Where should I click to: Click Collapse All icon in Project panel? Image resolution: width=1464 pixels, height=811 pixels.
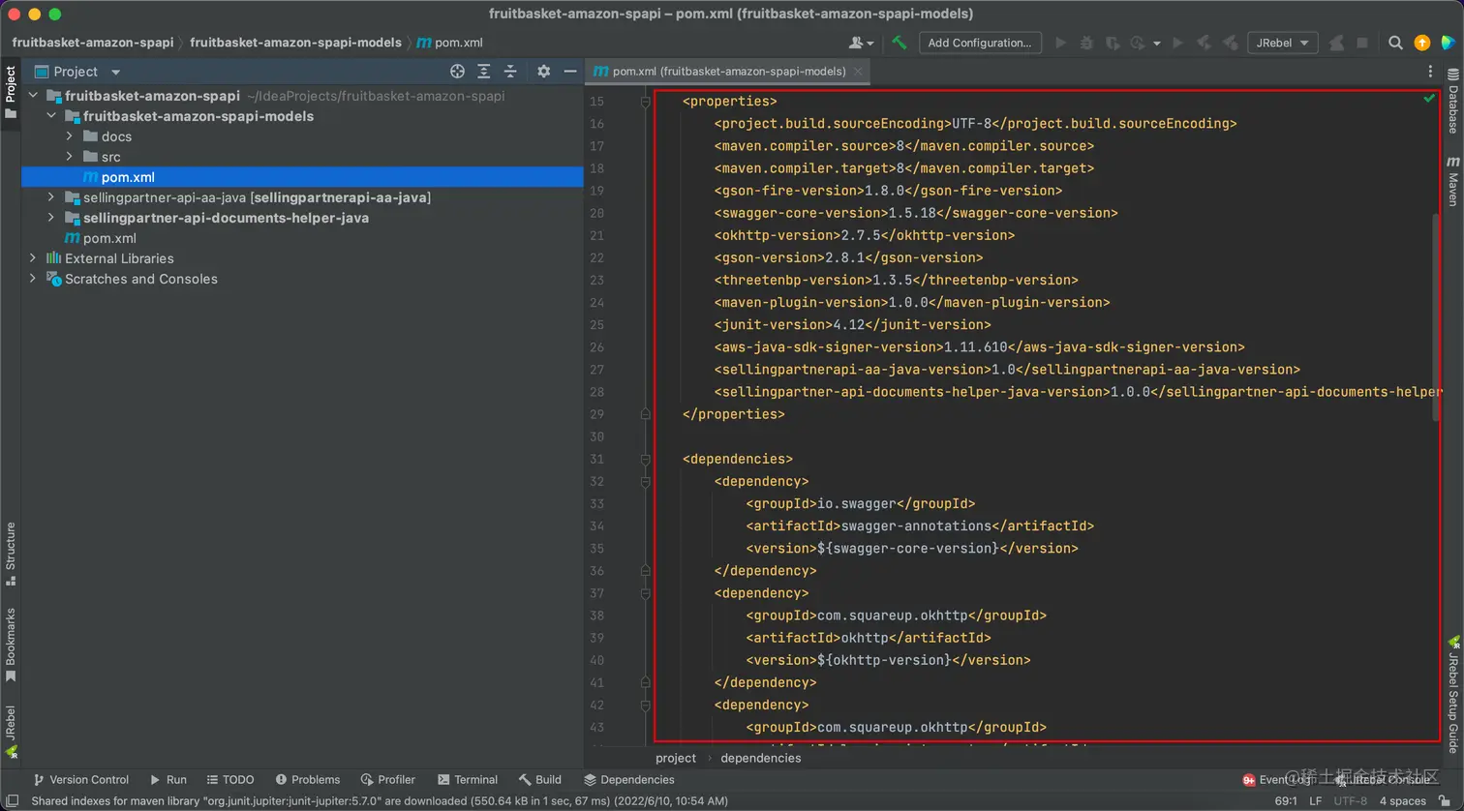(510, 72)
